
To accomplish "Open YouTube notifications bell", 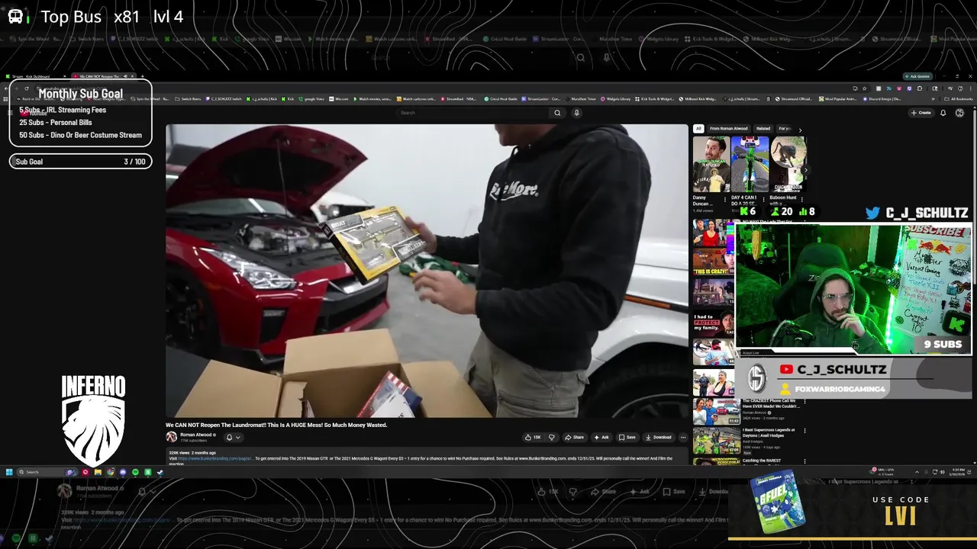I will pos(943,113).
